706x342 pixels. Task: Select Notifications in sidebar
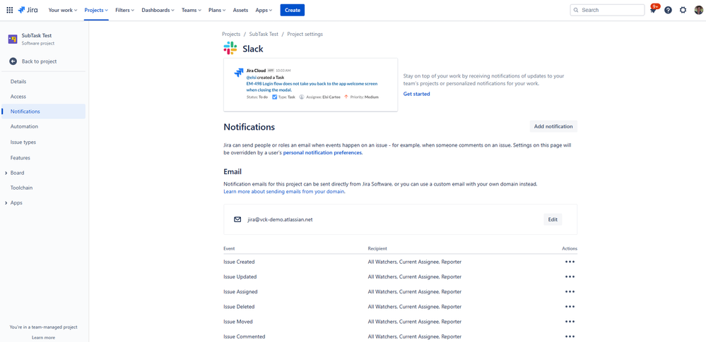43,111
